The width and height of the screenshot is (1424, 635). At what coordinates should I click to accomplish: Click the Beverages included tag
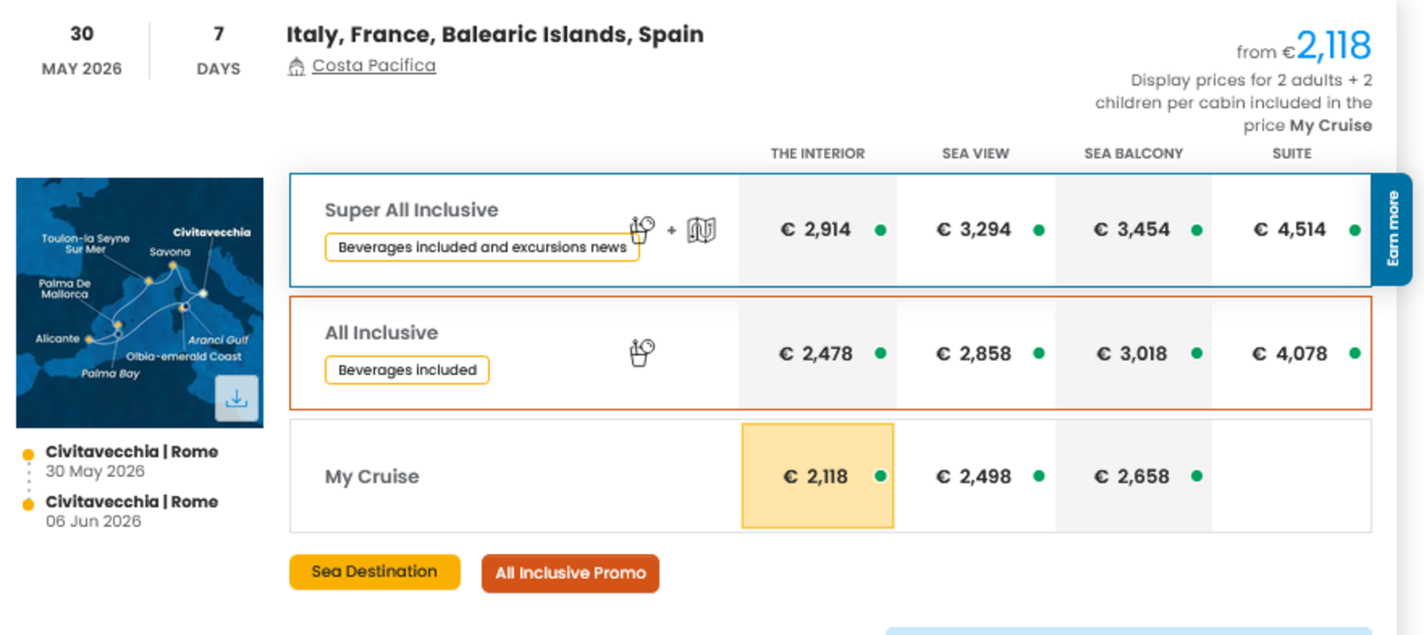point(407,370)
